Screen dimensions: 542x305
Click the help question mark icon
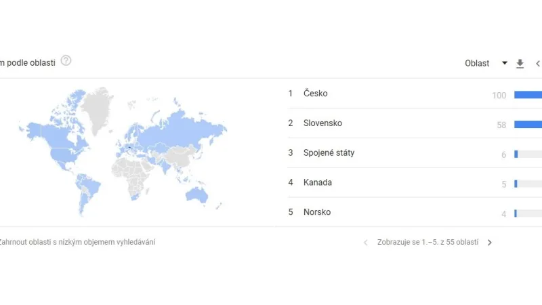coord(66,60)
